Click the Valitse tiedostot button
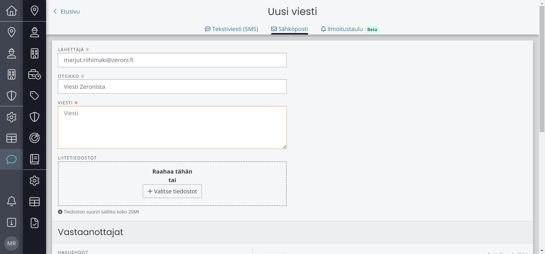This screenshot has width=545, height=254. [x=172, y=191]
